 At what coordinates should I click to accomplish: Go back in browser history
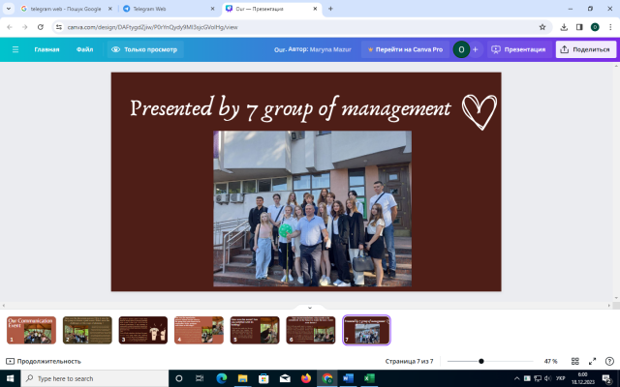click(x=10, y=27)
